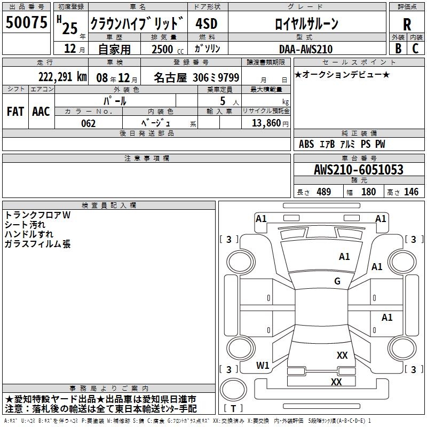This screenshot has height=427, width=427.
Task: Select displacement value 2500 cc
Action: [x=168, y=49]
